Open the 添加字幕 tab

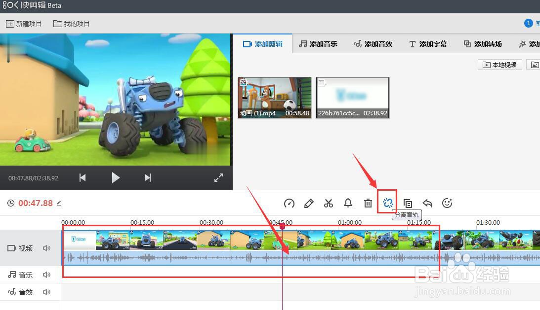[x=428, y=44]
